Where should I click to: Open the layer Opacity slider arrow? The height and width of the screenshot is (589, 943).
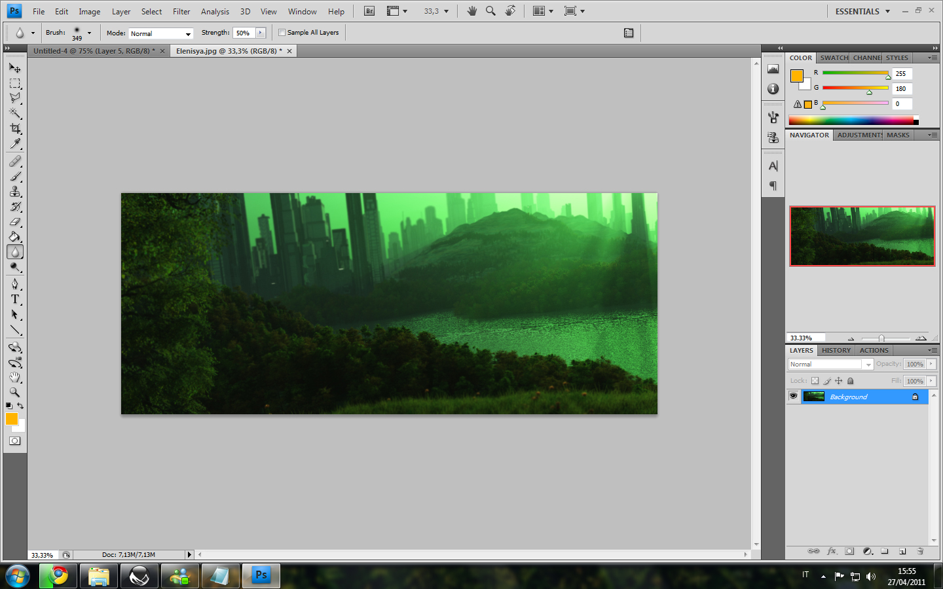click(931, 364)
